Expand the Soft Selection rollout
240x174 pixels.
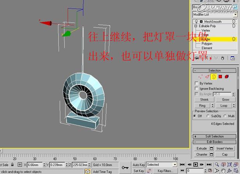pos(214,136)
